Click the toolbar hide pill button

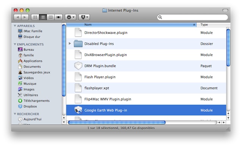[225, 10]
